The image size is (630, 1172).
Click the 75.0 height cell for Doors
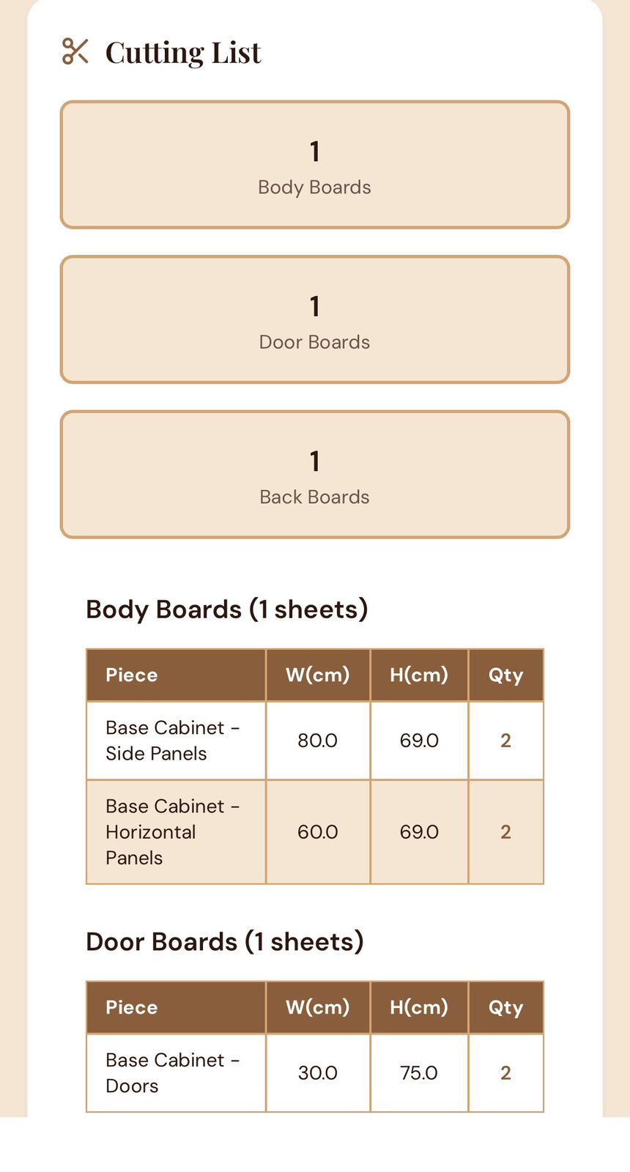(419, 1073)
